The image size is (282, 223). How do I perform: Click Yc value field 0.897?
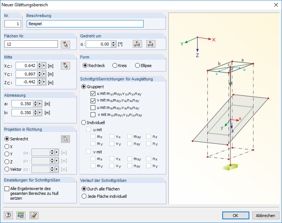(x=26, y=74)
